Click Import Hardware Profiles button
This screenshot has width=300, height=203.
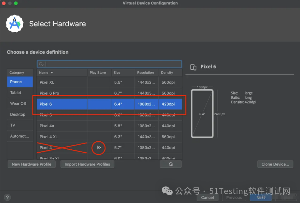pos(87,164)
